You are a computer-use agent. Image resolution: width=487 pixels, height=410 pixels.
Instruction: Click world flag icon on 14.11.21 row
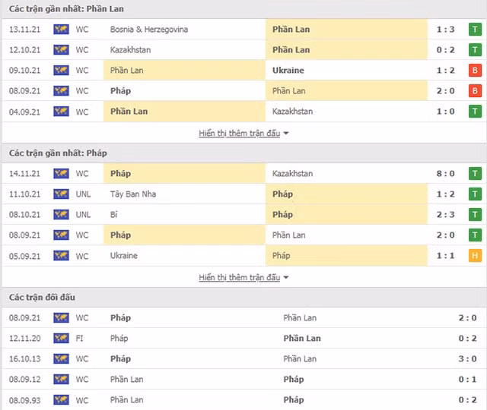(61, 174)
